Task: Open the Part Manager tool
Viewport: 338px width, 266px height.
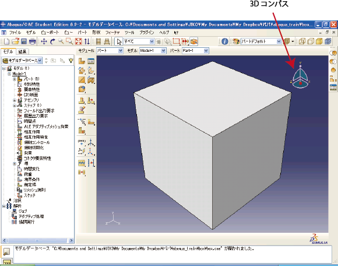Action: (91, 61)
